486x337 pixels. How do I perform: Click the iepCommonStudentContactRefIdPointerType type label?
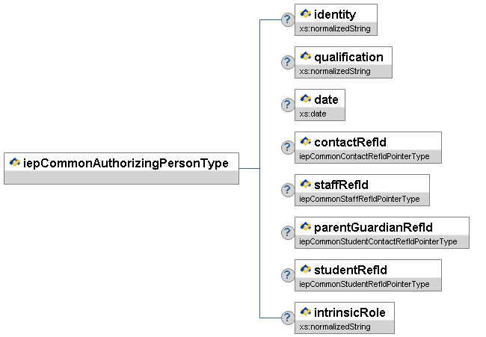[x=378, y=242]
